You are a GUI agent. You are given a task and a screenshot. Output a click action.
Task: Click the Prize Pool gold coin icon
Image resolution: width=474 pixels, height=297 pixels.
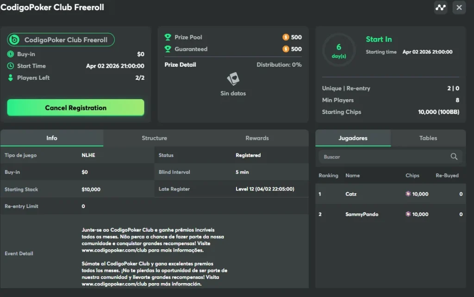pos(286,37)
